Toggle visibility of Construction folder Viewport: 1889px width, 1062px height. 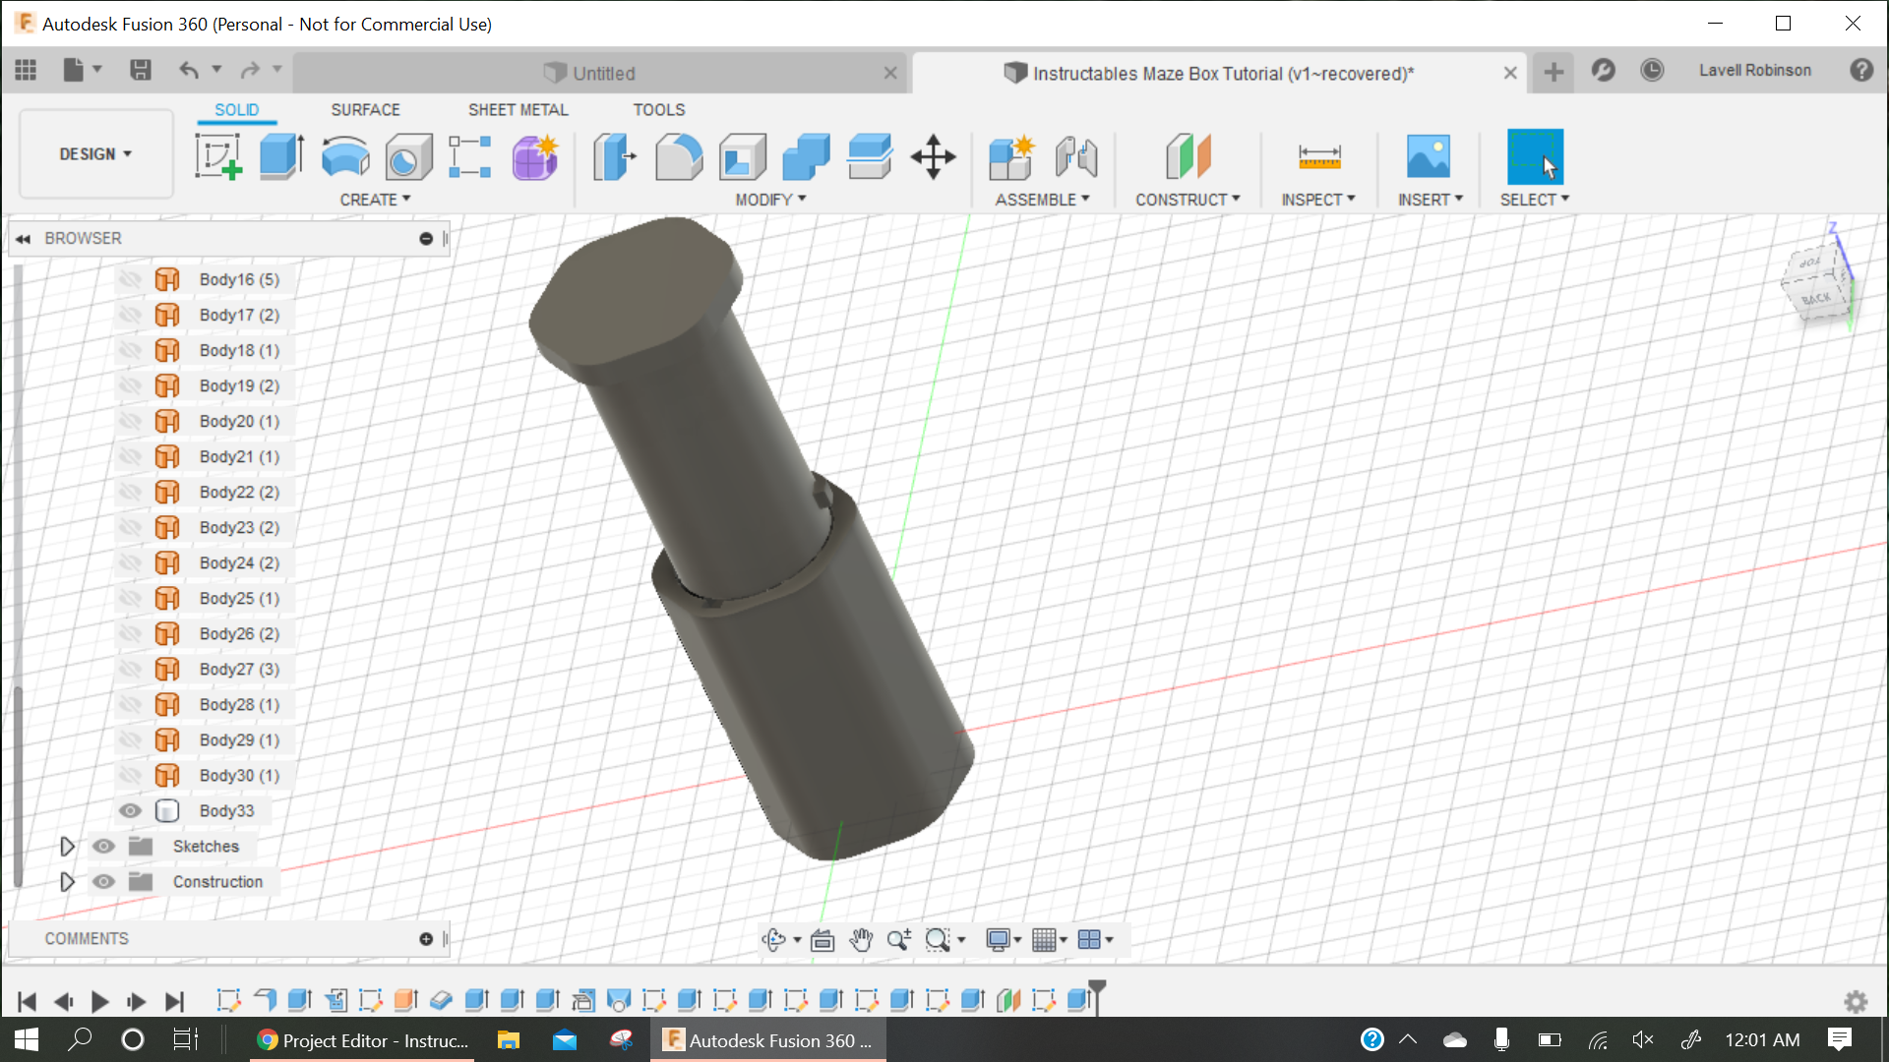tap(103, 881)
